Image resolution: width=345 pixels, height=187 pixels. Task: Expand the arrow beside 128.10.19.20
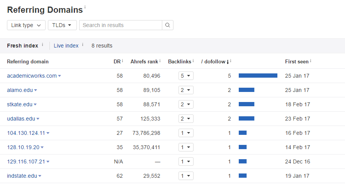(42, 148)
